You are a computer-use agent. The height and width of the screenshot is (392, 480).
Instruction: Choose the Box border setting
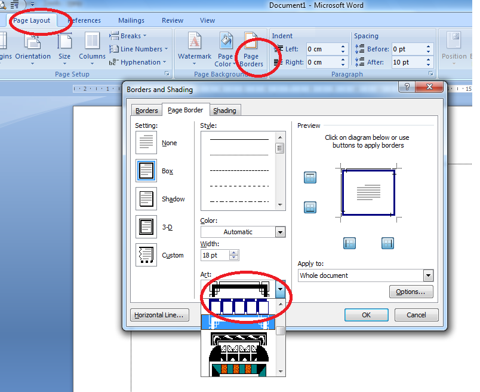pyautogui.click(x=146, y=171)
